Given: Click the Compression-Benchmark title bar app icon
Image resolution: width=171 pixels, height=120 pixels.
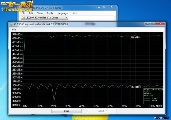Looking at the screenshot, I should point(11,24).
